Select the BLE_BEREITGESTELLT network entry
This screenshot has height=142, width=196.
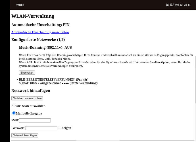36,79
